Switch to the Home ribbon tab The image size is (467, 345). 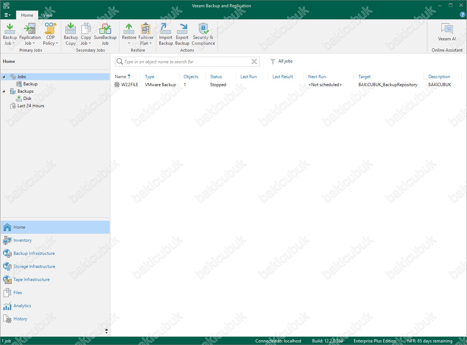pyautogui.click(x=27, y=15)
